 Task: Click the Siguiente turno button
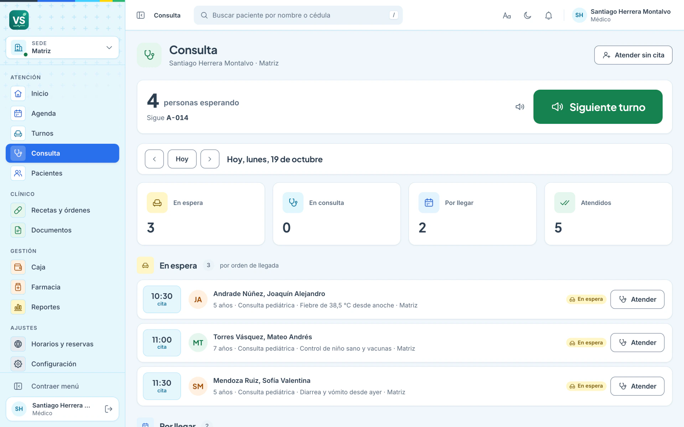(x=598, y=107)
